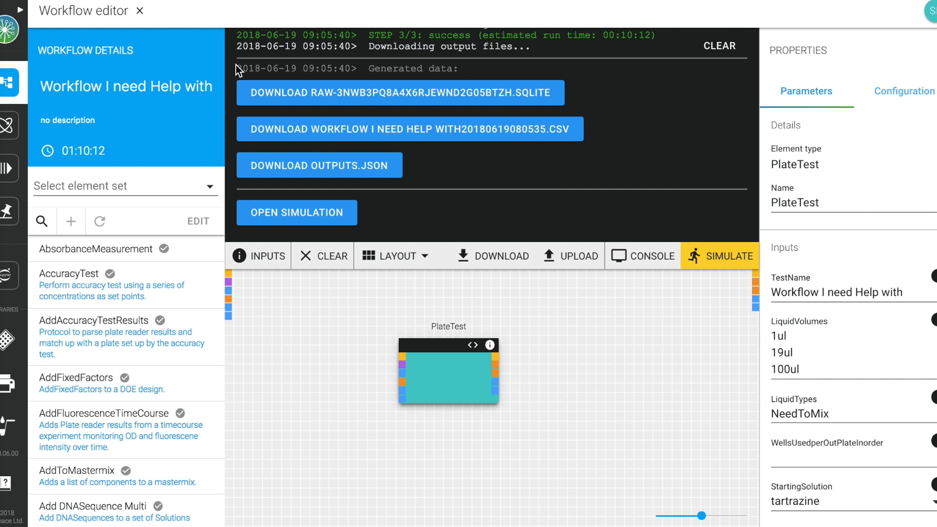
Task: Click checkmark badge beside AbsorbanceMeasurement
Action: [164, 249]
